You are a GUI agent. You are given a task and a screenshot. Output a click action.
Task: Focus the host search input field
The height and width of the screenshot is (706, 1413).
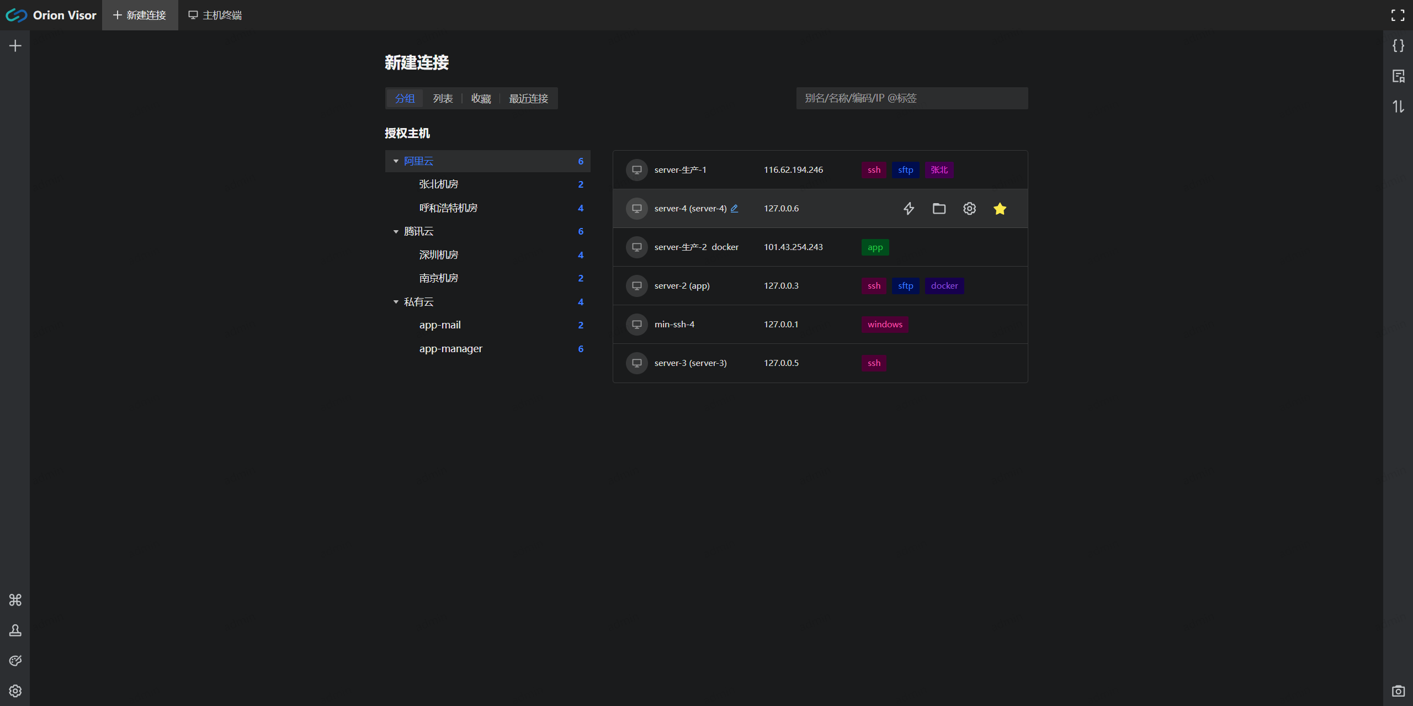pyautogui.click(x=911, y=98)
